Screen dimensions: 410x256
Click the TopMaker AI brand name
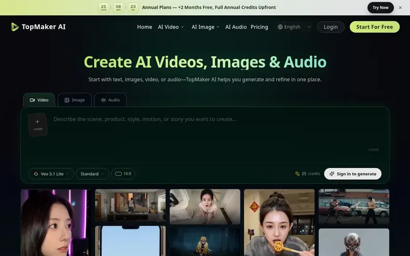click(44, 26)
